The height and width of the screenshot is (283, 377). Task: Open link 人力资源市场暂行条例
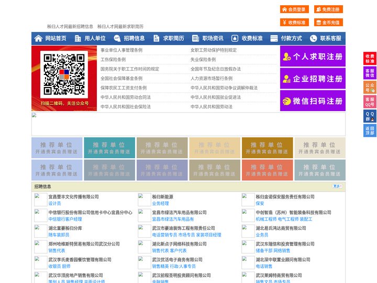click(212, 79)
